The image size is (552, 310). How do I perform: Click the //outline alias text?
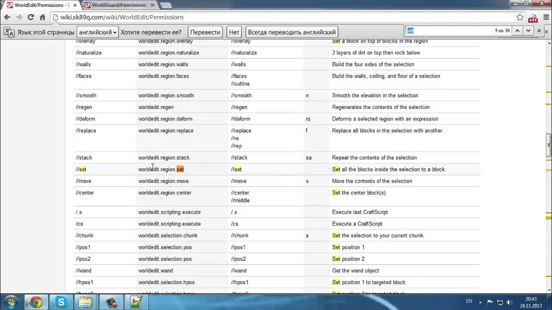(x=240, y=84)
